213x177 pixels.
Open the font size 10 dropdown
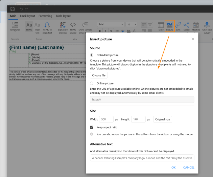tap(132, 24)
